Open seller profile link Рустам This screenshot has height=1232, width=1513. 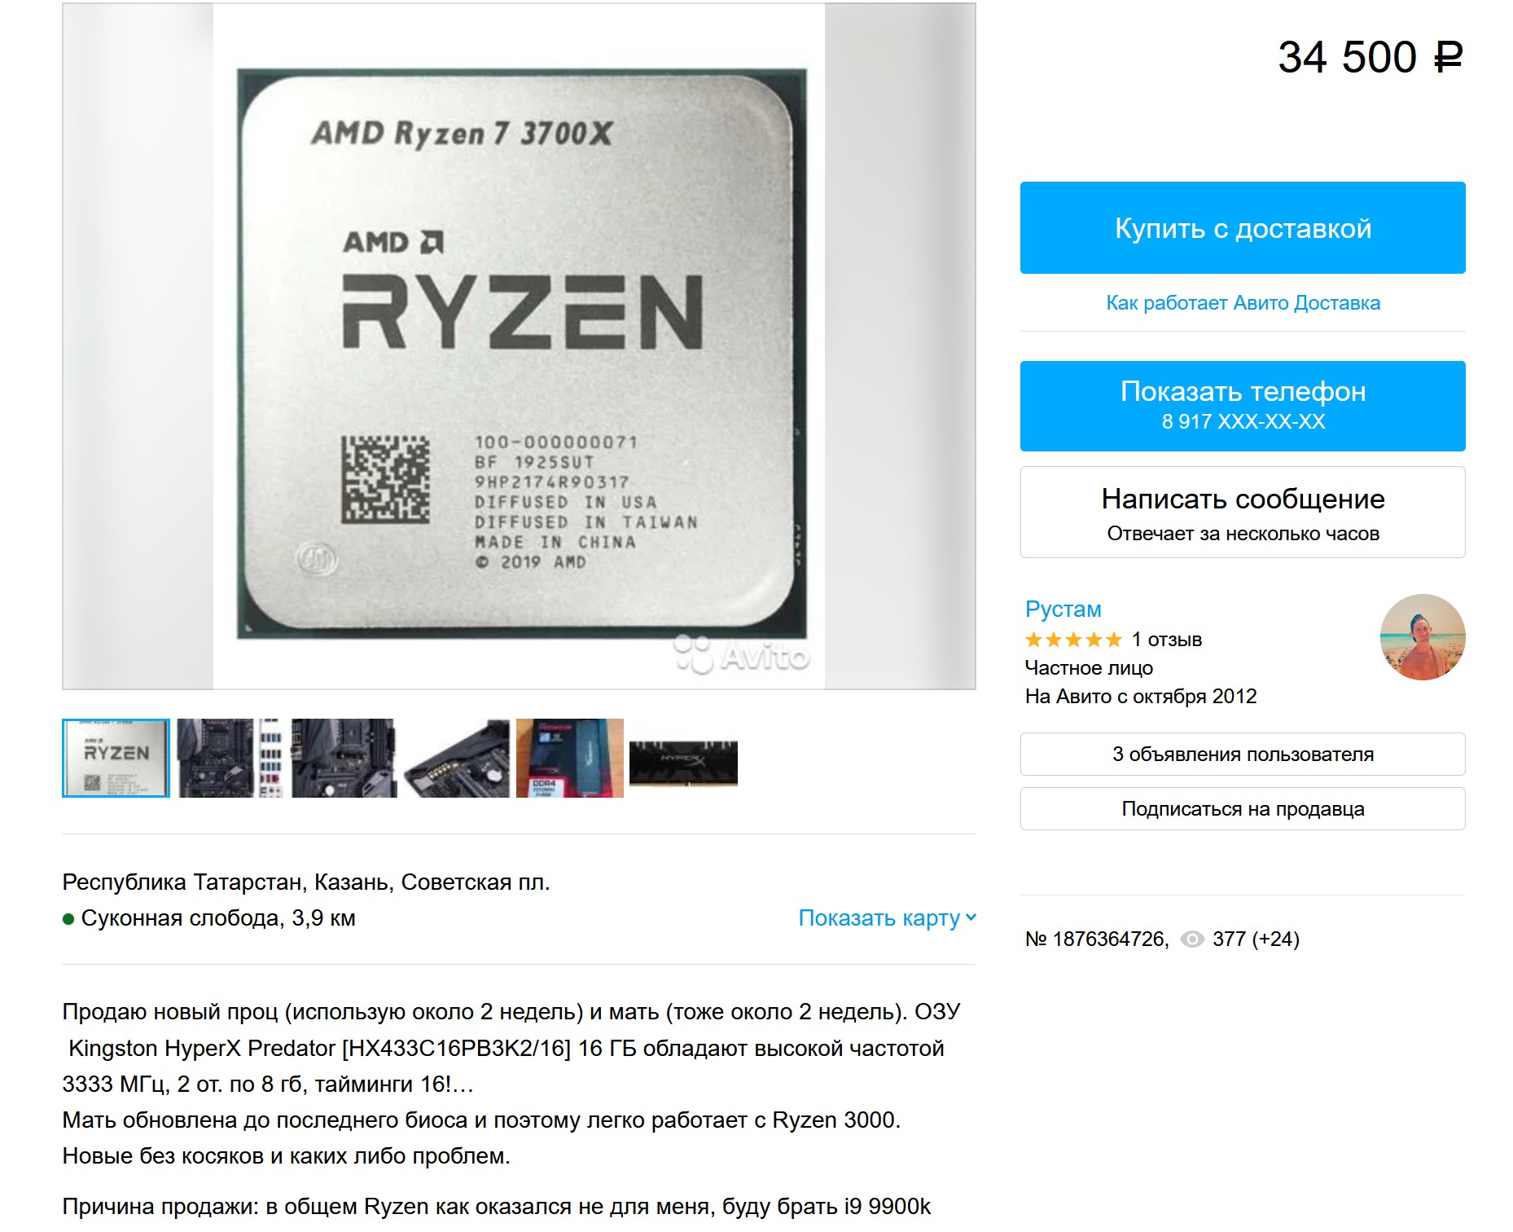[x=1063, y=609]
